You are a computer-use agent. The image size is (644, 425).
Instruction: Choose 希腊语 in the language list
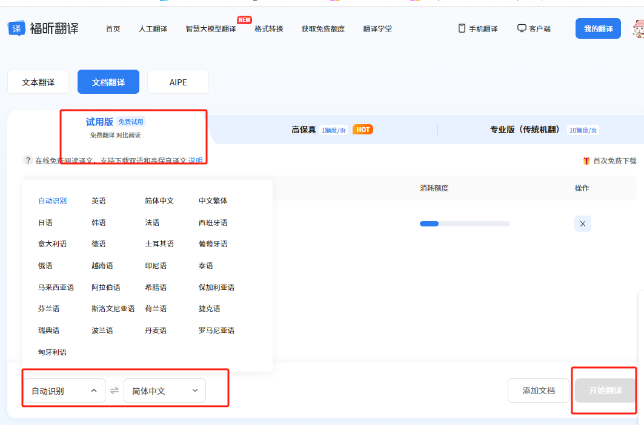tap(156, 288)
